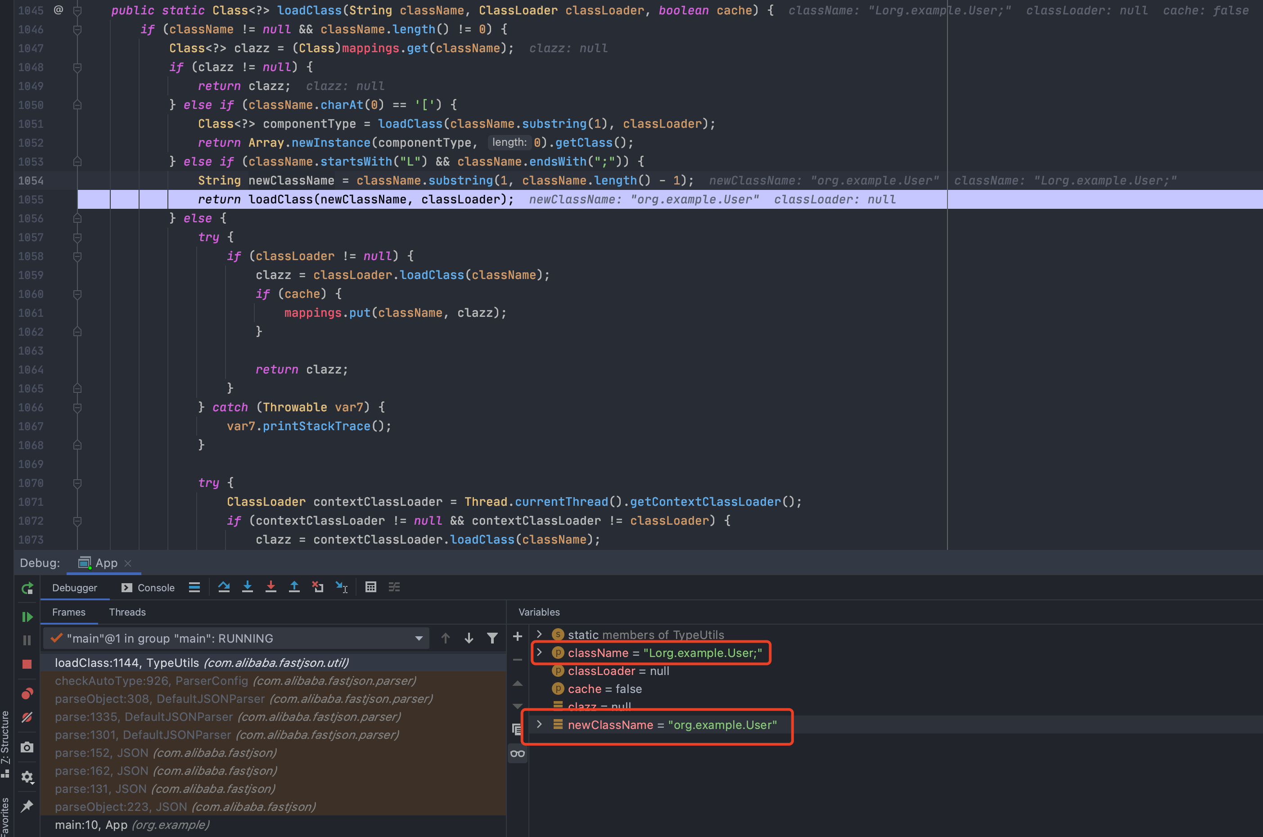Image resolution: width=1263 pixels, height=837 pixels.
Task: Stop the debug session with the red square
Action: click(x=27, y=664)
